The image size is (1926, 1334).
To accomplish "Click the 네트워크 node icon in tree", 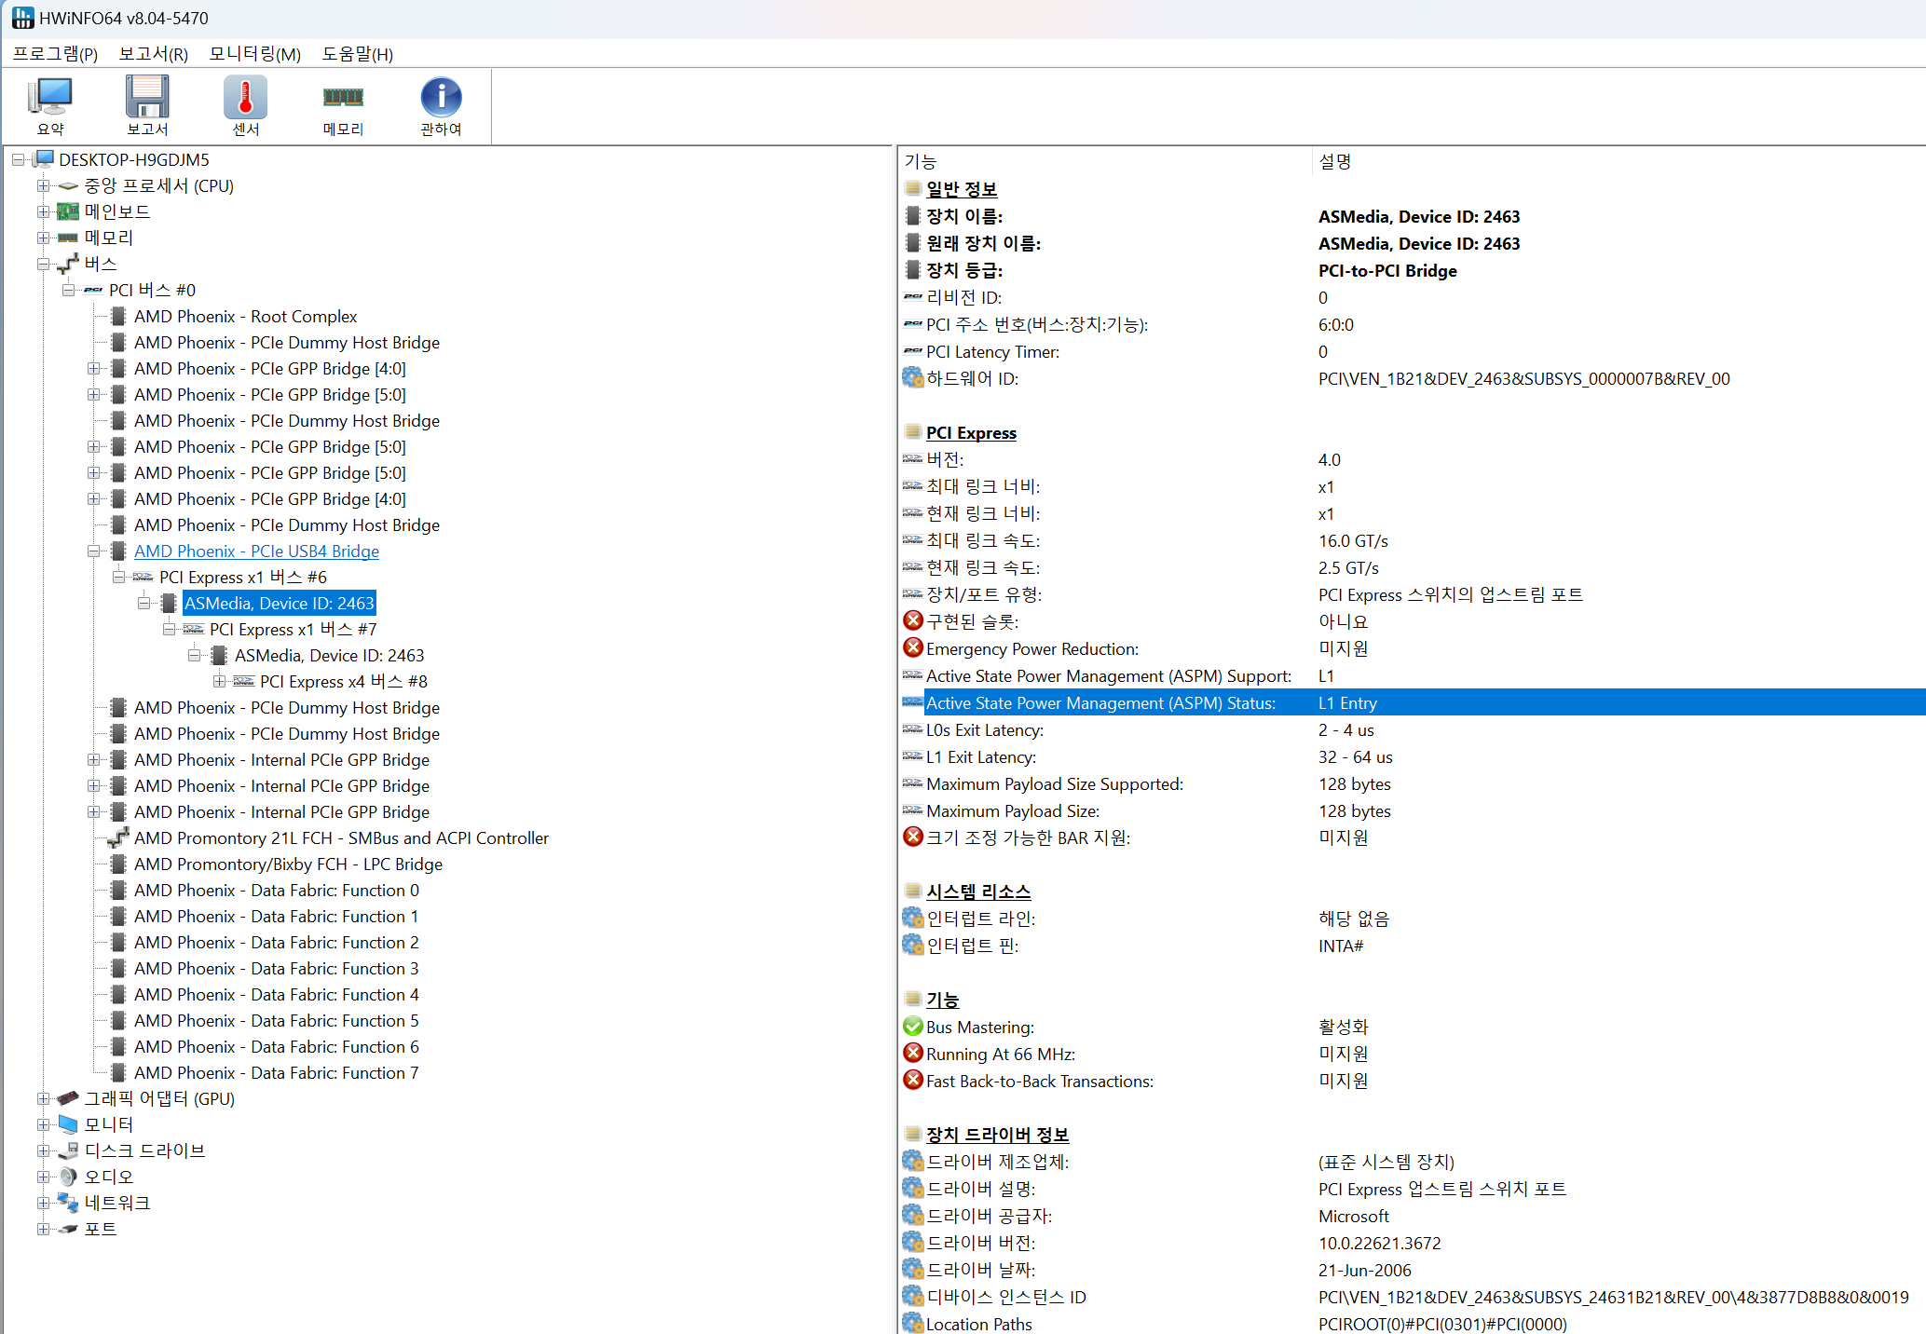I will tap(68, 1203).
